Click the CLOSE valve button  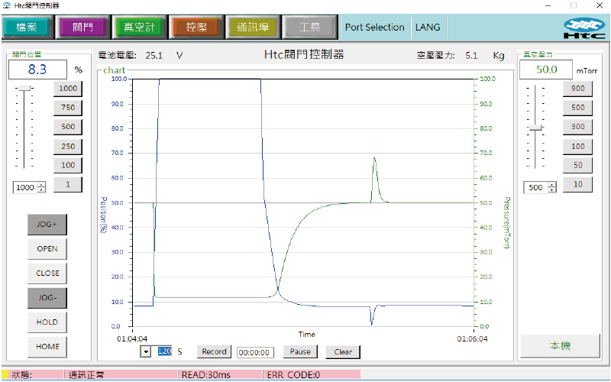(x=47, y=274)
